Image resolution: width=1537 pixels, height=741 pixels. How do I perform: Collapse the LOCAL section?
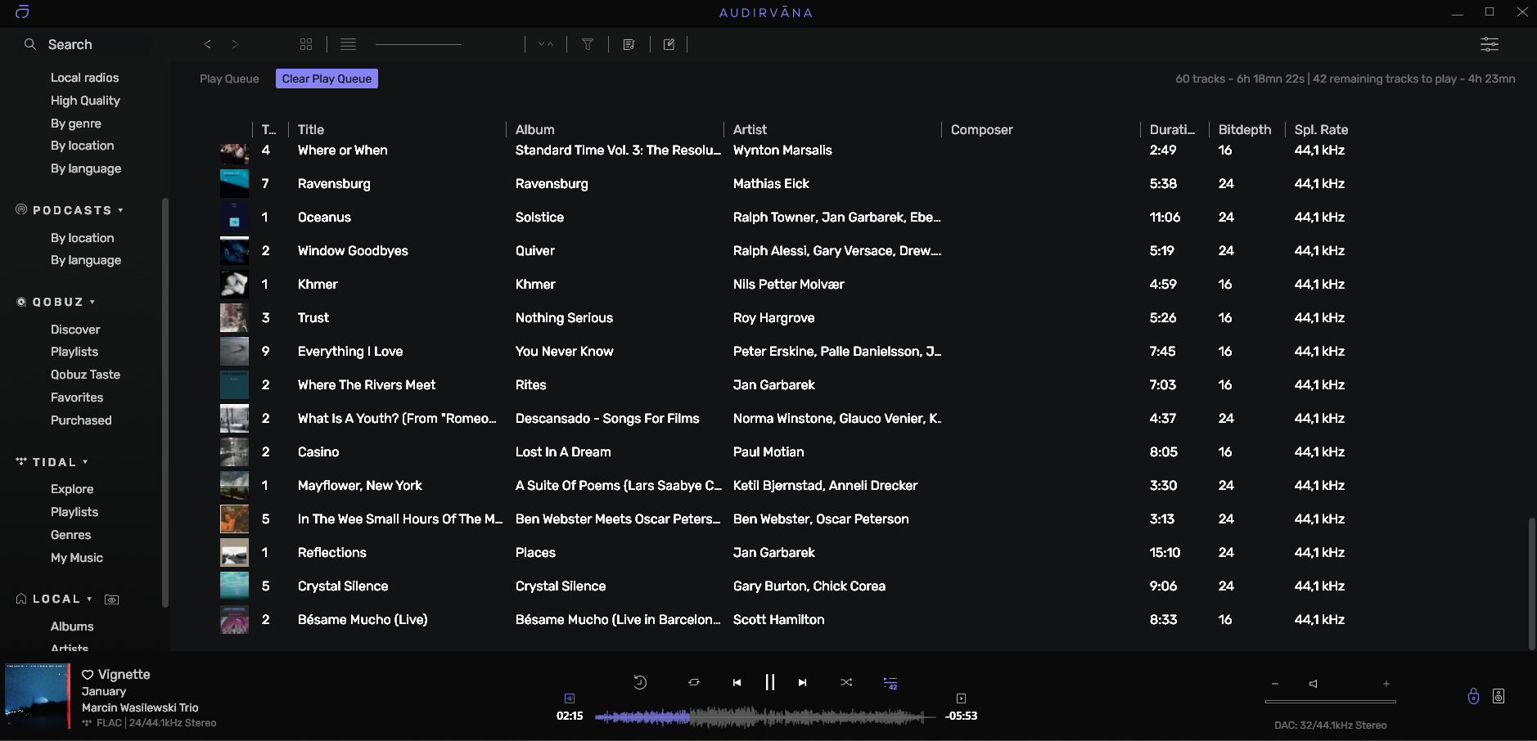coord(89,599)
